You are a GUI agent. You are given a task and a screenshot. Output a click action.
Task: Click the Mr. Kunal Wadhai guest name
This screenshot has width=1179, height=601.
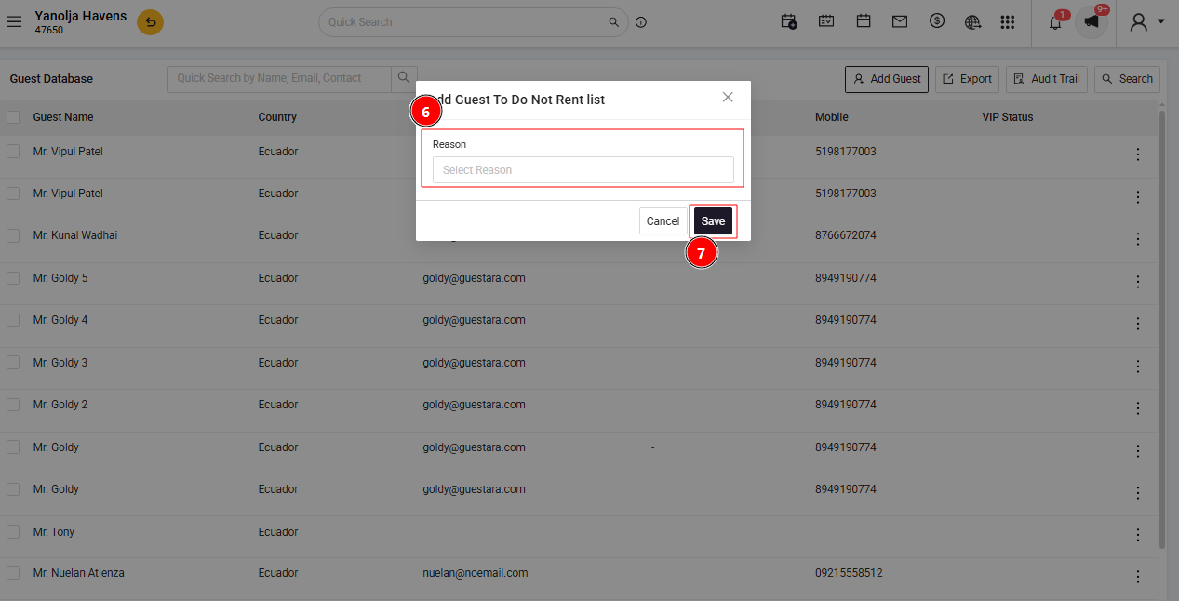[75, 235]
